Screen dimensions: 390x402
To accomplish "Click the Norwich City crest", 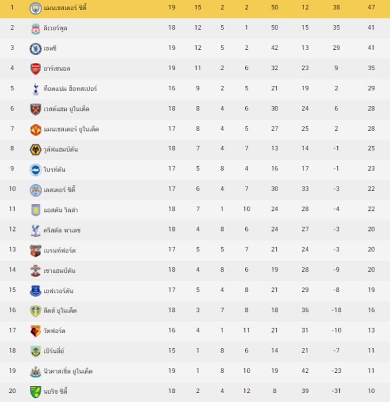I will (36, 392).
